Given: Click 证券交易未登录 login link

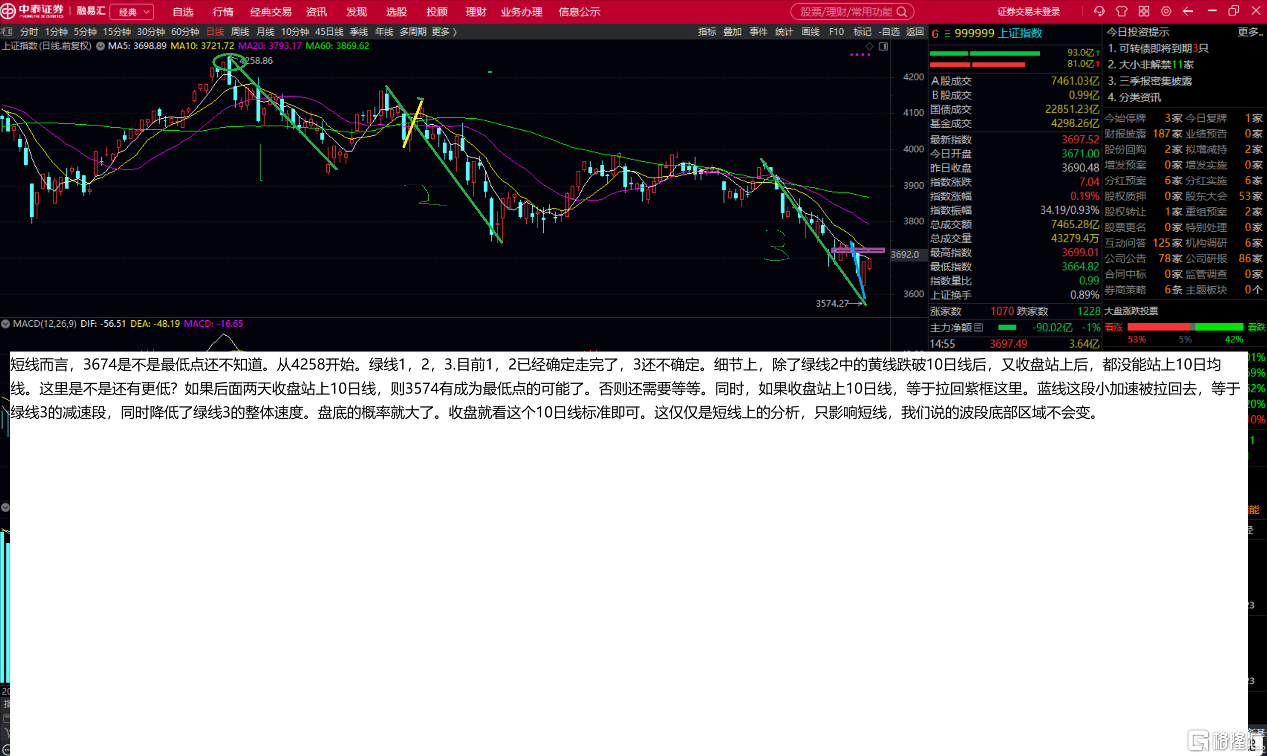Looking at the screenshot, I should (1028, 12).
